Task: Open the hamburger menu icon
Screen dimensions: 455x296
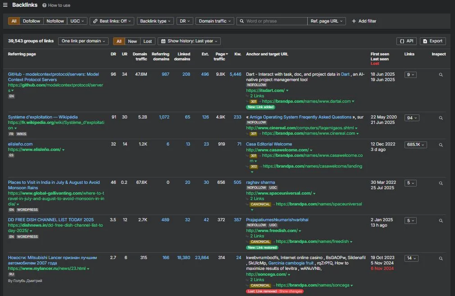Action: coord(5,5)
